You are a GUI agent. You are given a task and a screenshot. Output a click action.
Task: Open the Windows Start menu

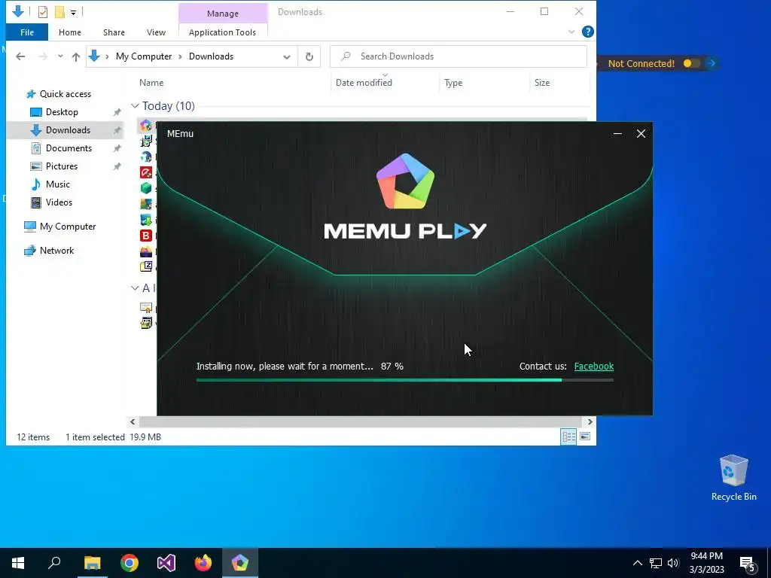[18, 563]
